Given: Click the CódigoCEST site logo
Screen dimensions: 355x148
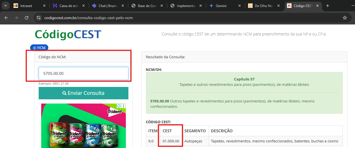Looking at the screenshot, I should click(x=68, y=34).
